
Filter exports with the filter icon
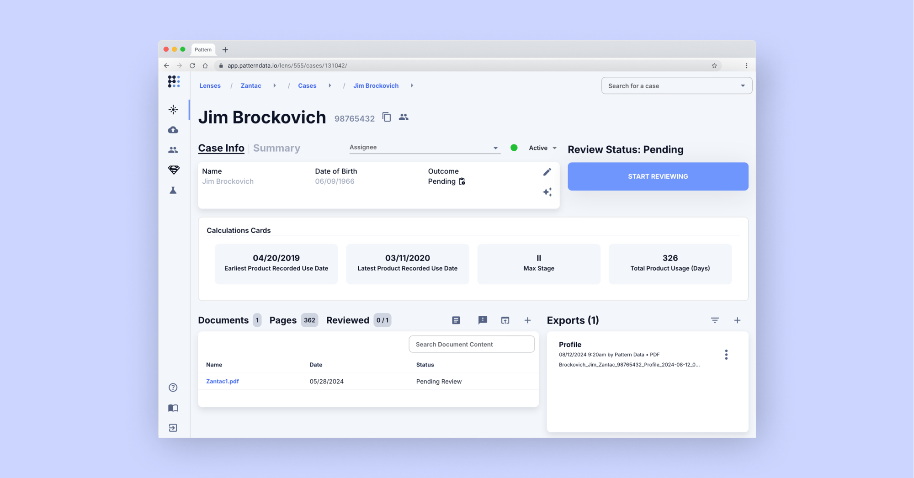click(715, 320)
